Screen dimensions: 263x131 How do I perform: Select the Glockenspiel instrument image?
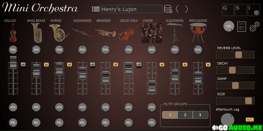pyautogui.click(x=175, y=33)
